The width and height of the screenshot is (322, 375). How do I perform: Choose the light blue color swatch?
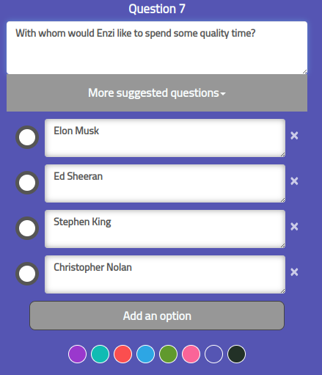point(145,354)
